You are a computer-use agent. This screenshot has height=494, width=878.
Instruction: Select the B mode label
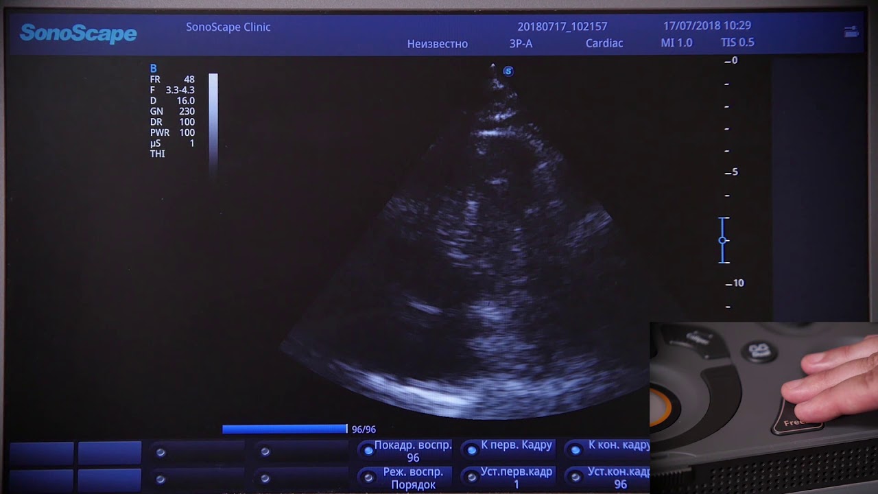point(154,69)
